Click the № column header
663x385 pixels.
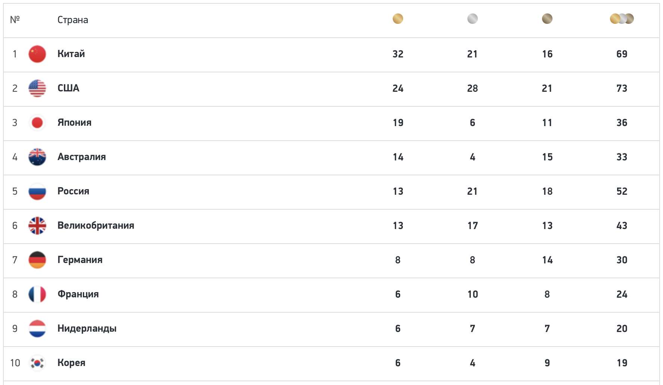[15, 19]
